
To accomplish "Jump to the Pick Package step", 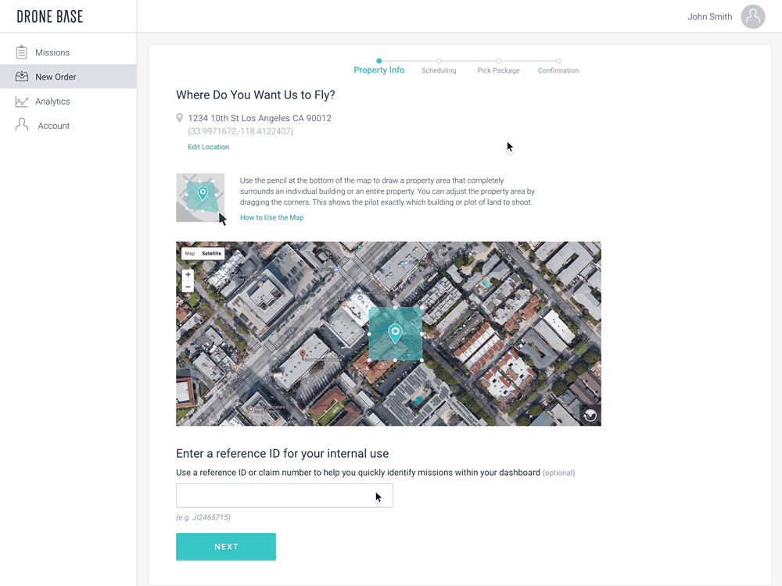I will click(x=498, y=70).
